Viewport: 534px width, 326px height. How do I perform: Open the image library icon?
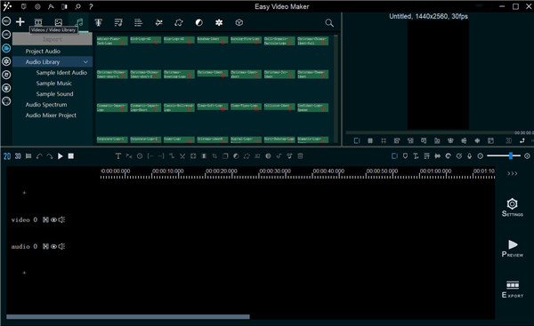pos(59,22)
